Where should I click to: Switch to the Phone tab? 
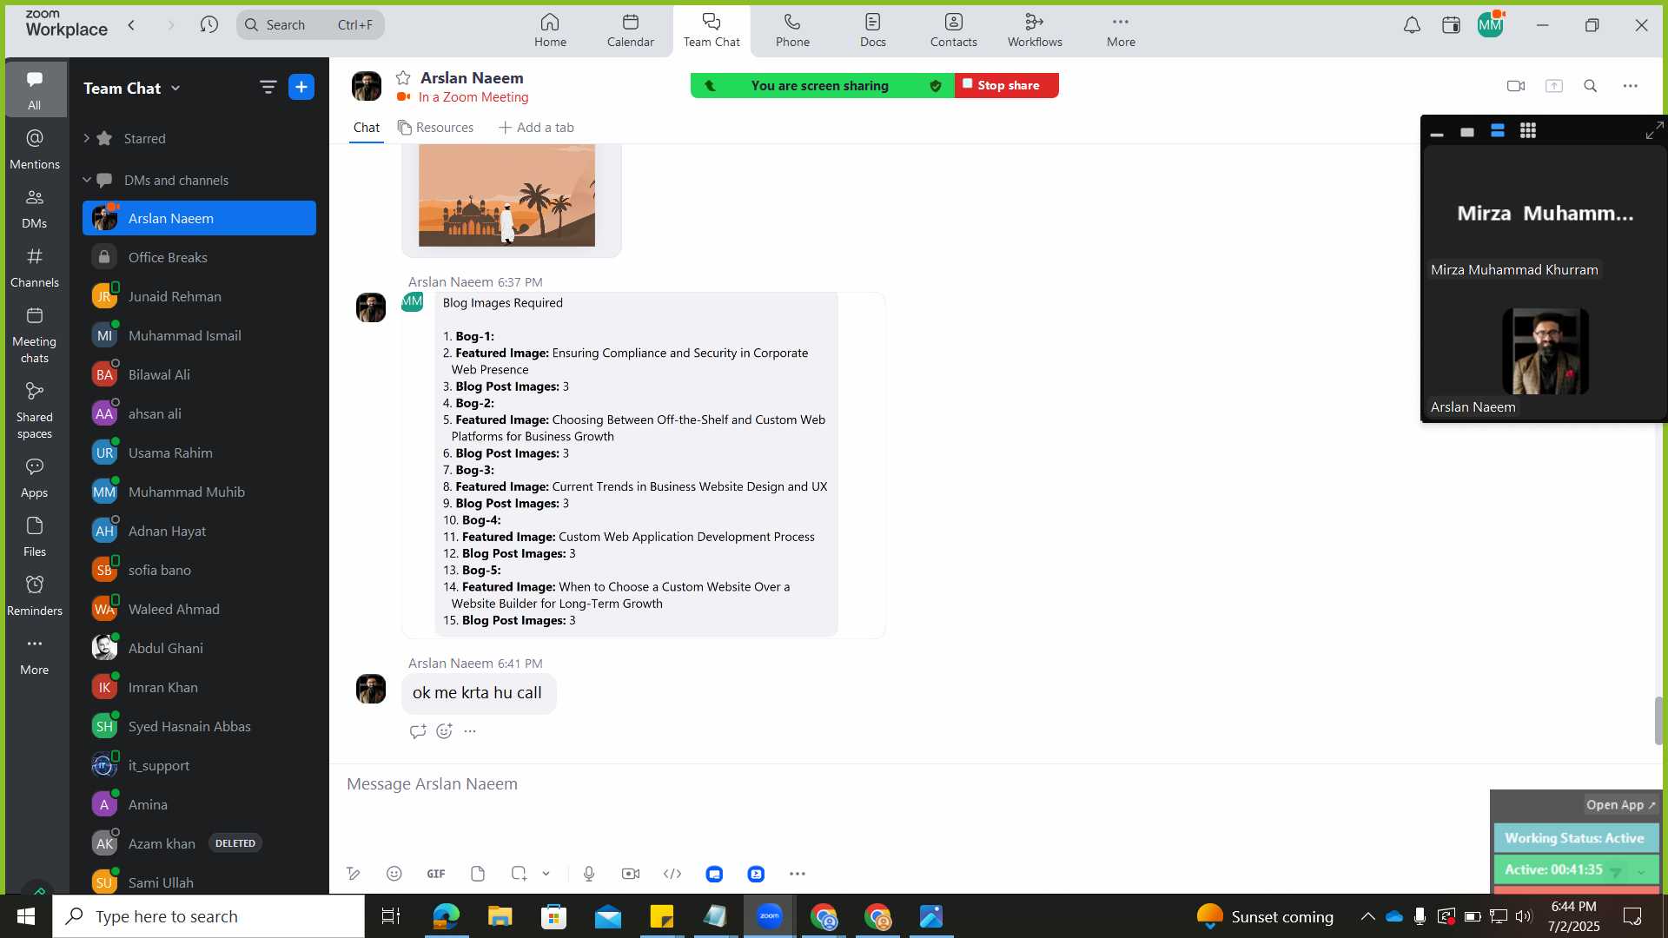792,30
